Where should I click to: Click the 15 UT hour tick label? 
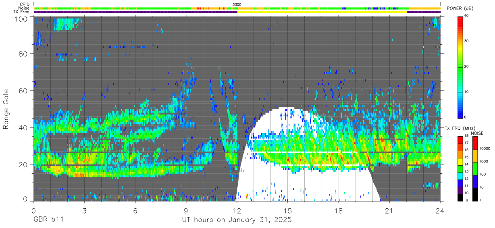coord(288,211)
